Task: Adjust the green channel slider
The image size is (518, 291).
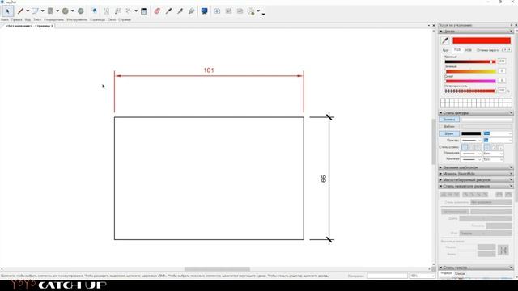Action: pyautogui.click(x=470, y=71)
